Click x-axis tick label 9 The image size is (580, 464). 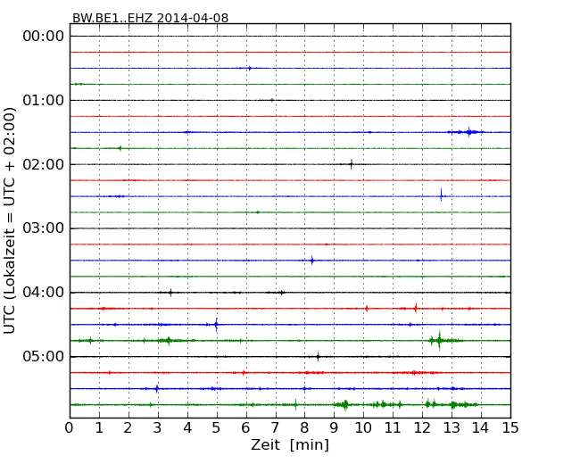334,428
